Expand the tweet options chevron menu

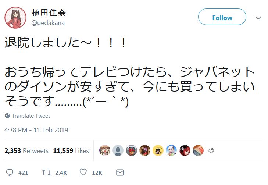pos(258,18)
